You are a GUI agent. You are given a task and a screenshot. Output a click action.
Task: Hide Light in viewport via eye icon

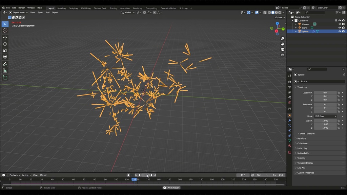coord(340,28)
